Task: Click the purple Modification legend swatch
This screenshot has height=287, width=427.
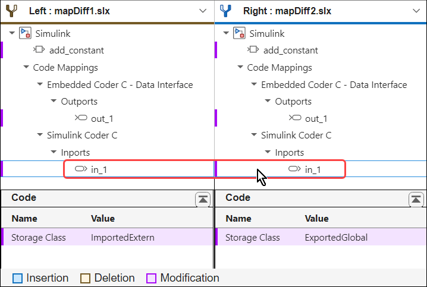Action: point(151,278)
